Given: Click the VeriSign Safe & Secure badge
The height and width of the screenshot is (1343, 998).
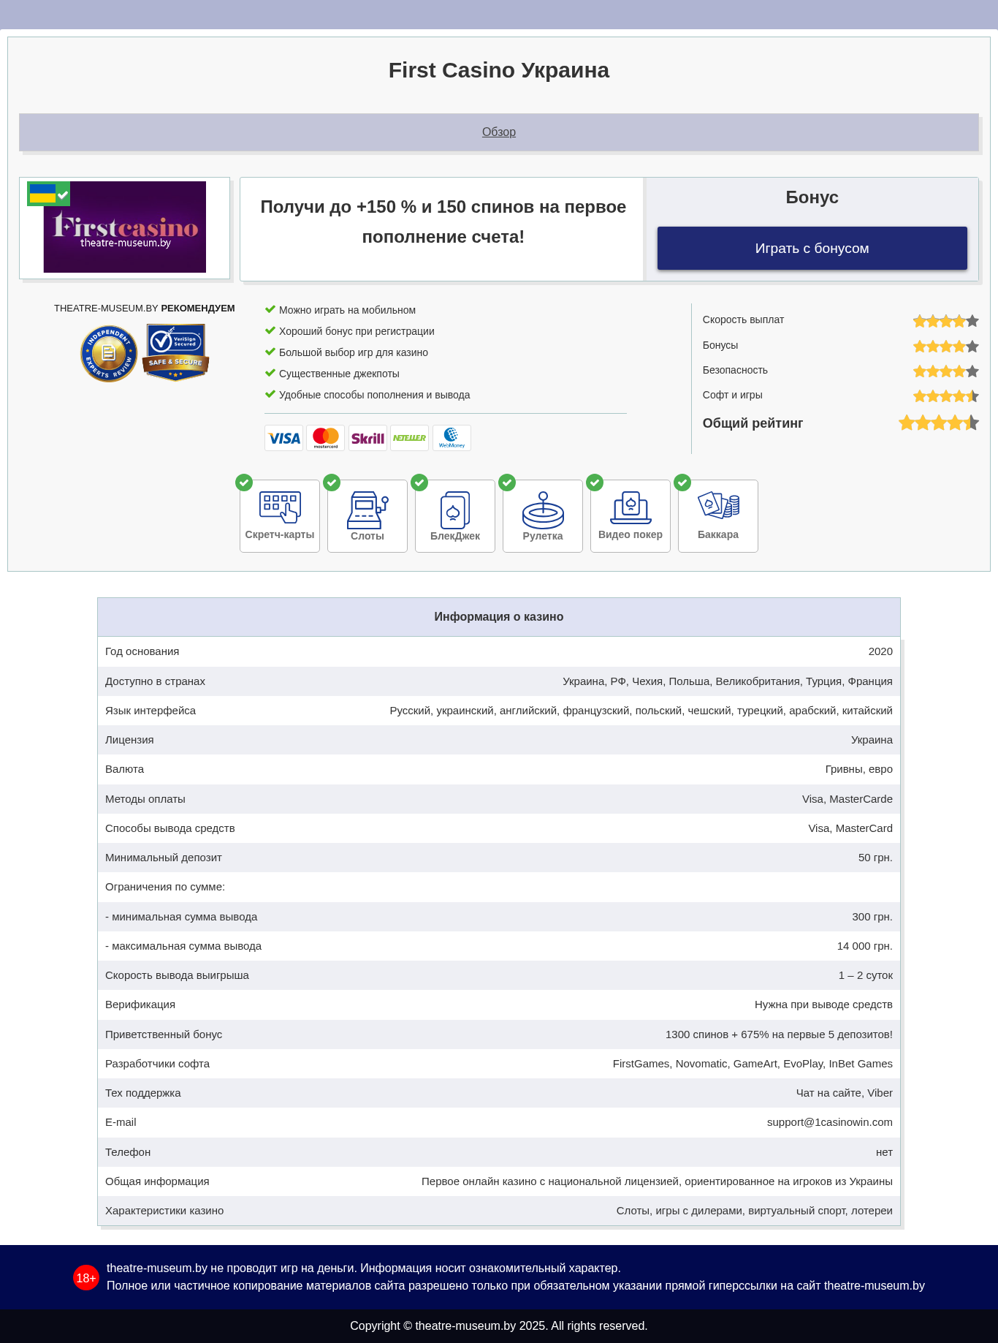Looking at the screenshot, I should point(175,352).
